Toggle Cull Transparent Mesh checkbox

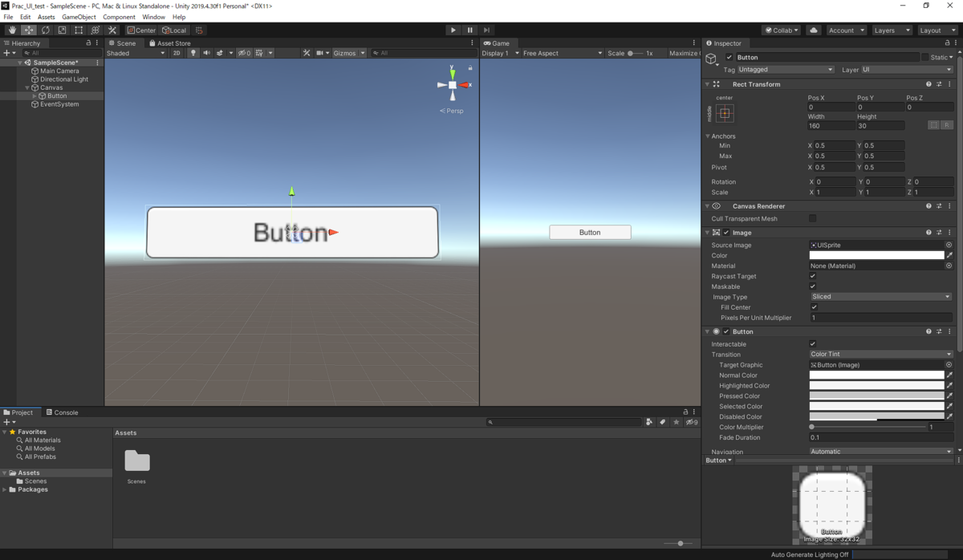[813, 218]
